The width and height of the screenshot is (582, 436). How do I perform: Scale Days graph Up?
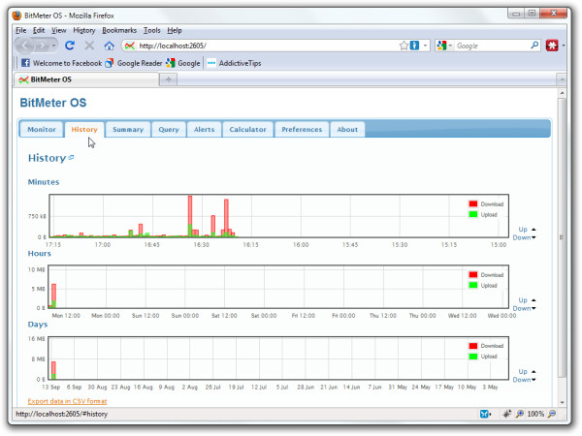pyautogui.click(x=527, y=371)
